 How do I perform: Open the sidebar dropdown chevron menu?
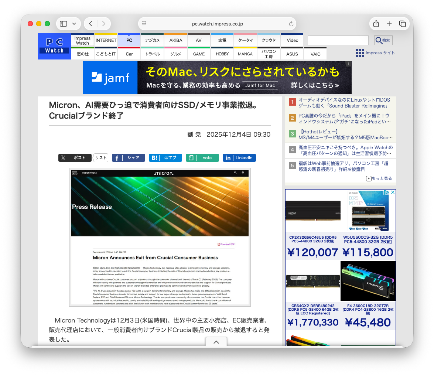[x=74, y=24]
